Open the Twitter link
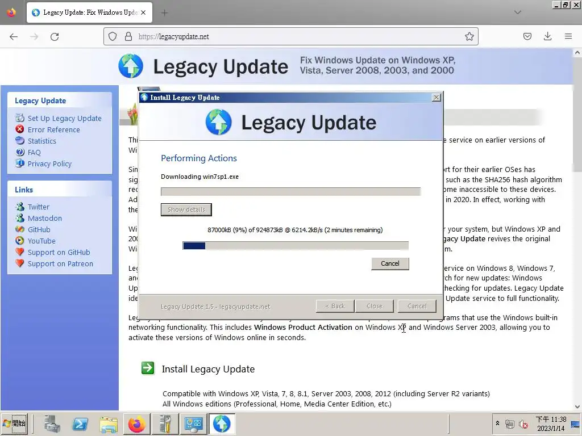The height and width of the screenshot is (436, 582). tap(39, 207)
